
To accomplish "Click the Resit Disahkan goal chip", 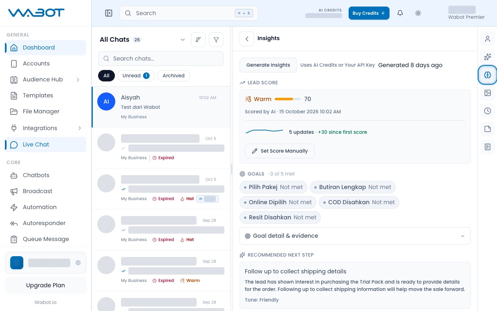I will click(x=280, y=217).
